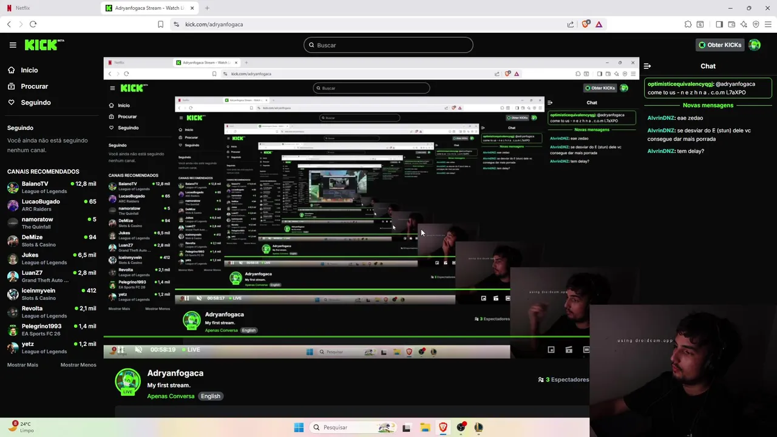Click the Seguindo heart icon
Viewport: 777px width, 437px height.
(12, 103)
